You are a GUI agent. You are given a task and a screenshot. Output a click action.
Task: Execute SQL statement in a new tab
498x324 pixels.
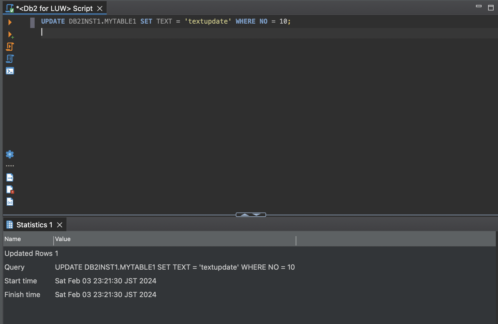(x=10, y=35)
